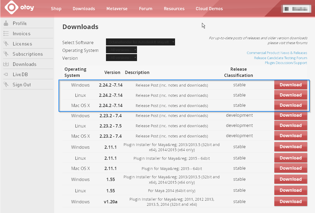The width and height of the screenshot is (315, 213).
Task: Click "Plugin for Maya&reg; 2015 - 64bit" description
Action: (x=172, y=169)
